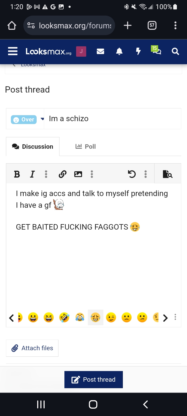Open the extra emoji options menu
This screenshot has height=416, width=187.
click(175, 317)
